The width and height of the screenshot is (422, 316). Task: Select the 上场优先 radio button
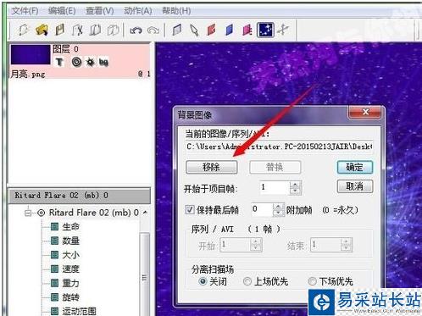tap(247, 281)
